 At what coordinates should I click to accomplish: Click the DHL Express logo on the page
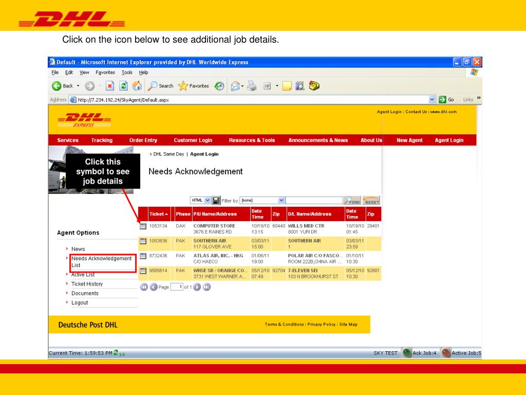pos(84,120)
